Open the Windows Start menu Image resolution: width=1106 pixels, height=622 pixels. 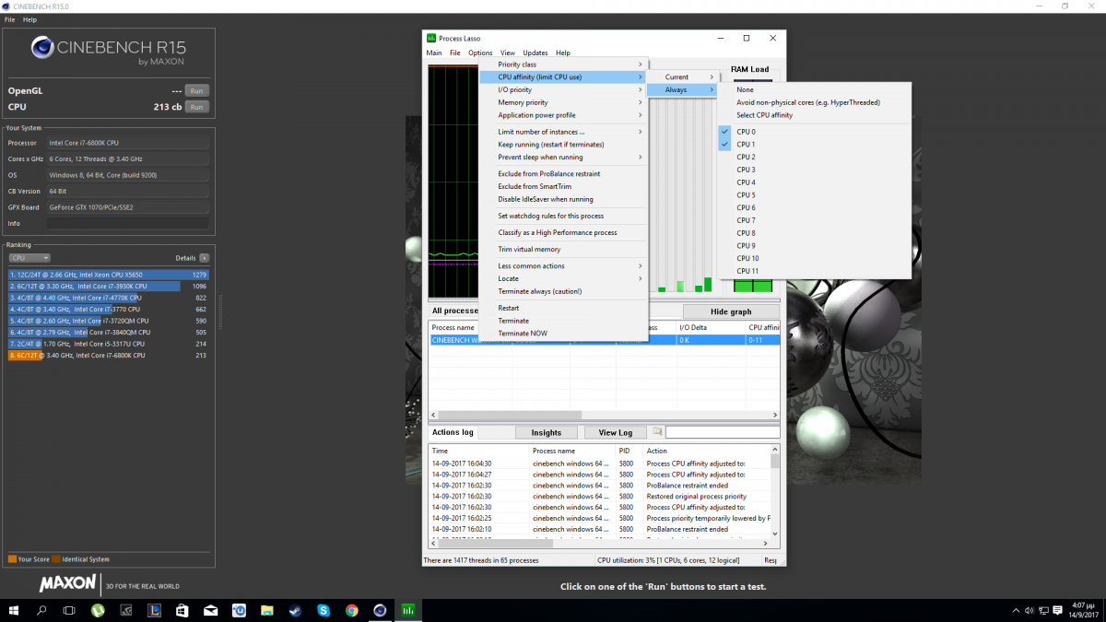(14, 610)
